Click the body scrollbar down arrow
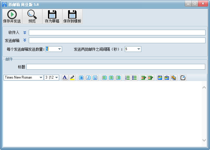Screen dimensions: 210x150 (204, 140)
